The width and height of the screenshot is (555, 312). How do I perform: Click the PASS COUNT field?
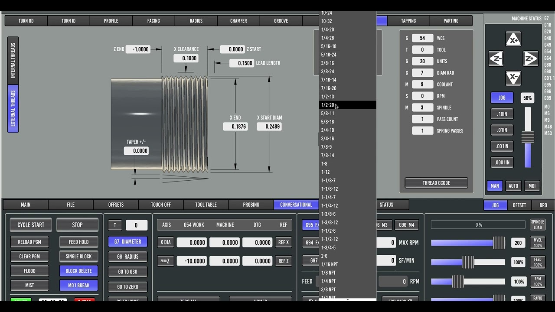(x=422, y=119)
